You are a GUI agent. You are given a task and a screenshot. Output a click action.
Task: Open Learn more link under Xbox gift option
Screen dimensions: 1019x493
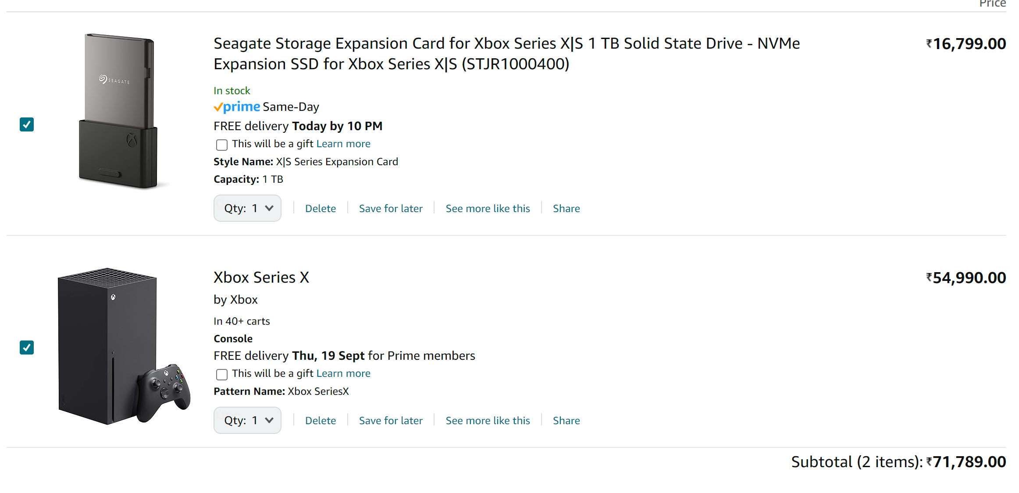coord(343,373)
